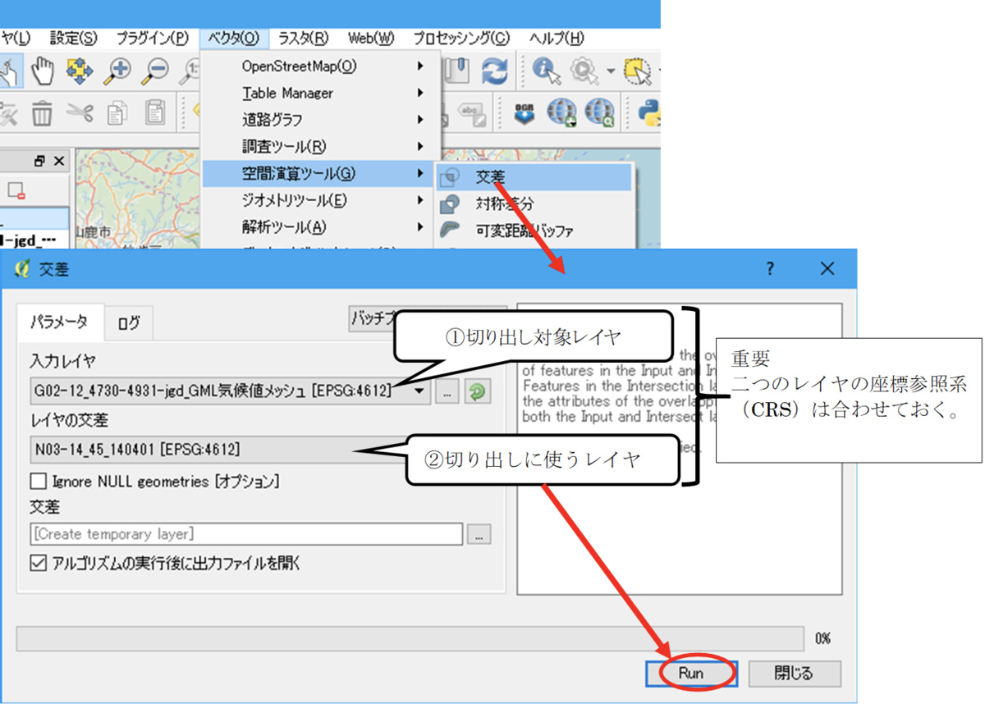The height and width of the screenshot is (704, 985).
Task: Uncheck アルゴリズムの実行後に出力ファイルを開く checkbox
Action: (x=38, y=564)
